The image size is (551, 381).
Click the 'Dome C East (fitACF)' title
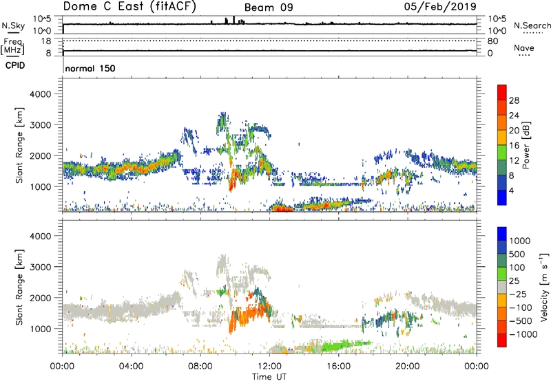tap(129, 6)
